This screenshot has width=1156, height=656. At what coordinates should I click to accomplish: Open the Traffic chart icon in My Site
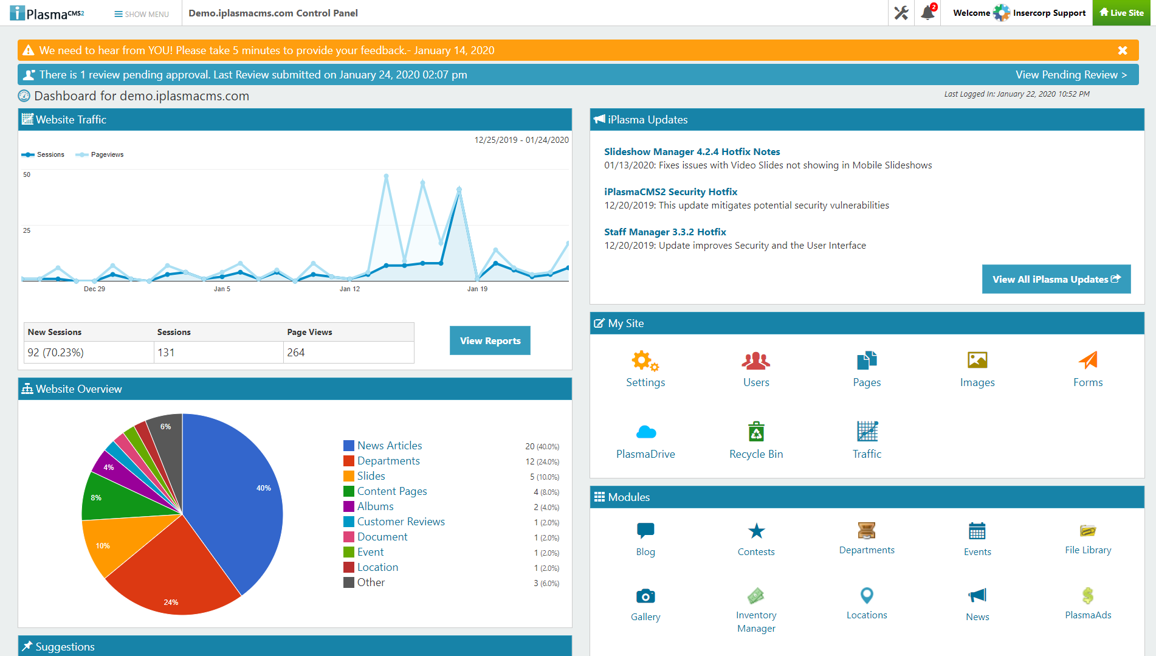coord(867,431)
